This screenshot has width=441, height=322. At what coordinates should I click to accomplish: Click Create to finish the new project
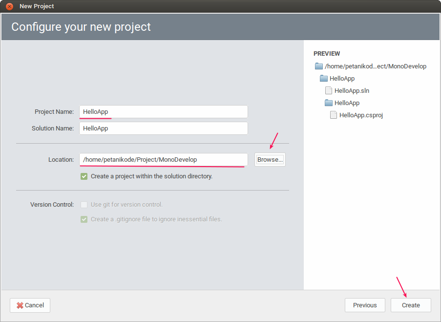[x=410, y=305]
